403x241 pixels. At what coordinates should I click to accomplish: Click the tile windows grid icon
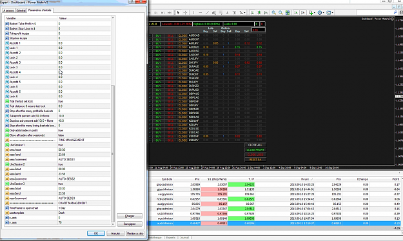[x=288, y=13]
